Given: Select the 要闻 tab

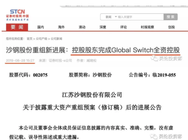Looking at the screenshot, I should 17,27.
